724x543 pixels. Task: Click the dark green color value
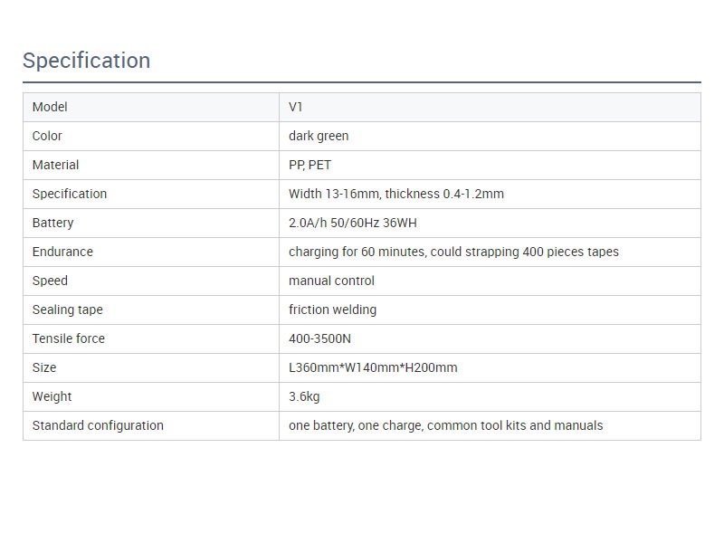(x=319, y=137)
